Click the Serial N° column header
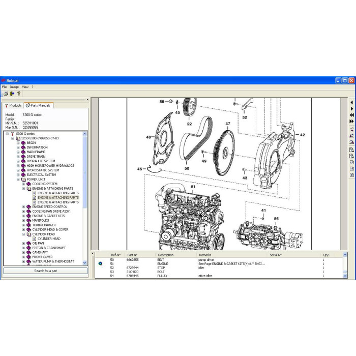 coord(276,255)
